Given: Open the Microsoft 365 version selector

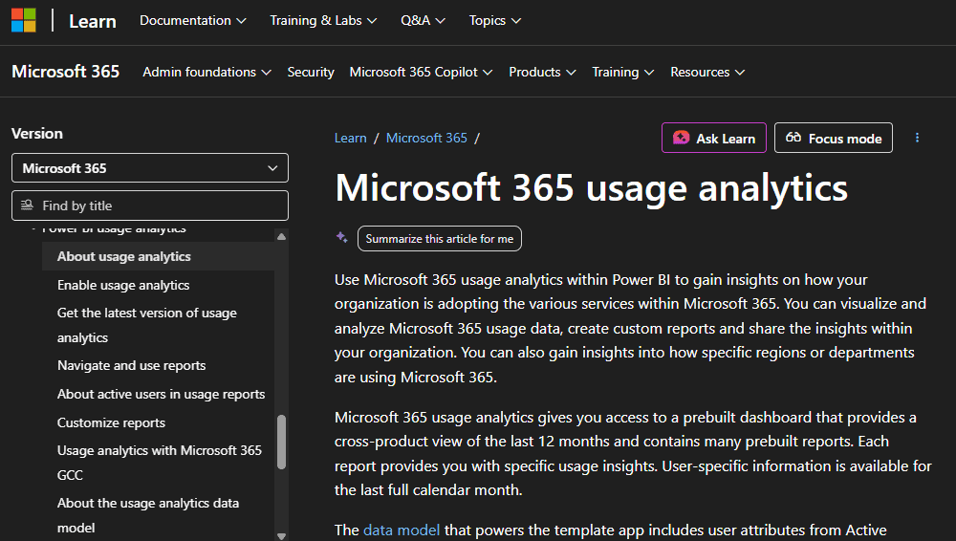Looking at the screenshot, I should click(x=150, y=167).
